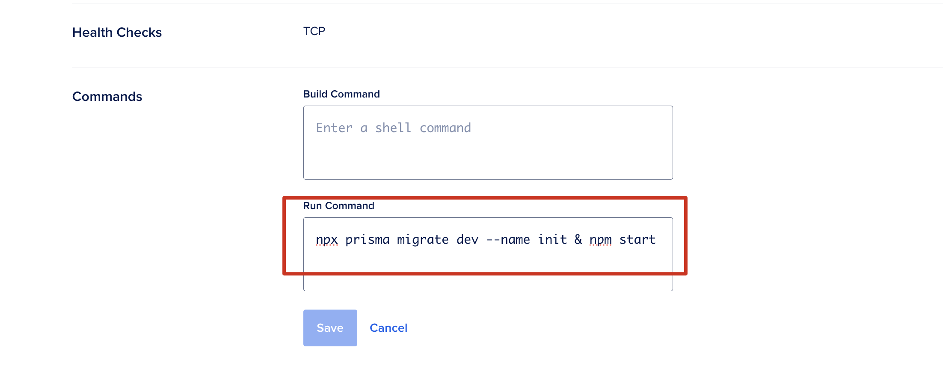The height and width of the screenshot is (372, 943).
Task: Click the ampersand in the run command
Action: point(578,240)
